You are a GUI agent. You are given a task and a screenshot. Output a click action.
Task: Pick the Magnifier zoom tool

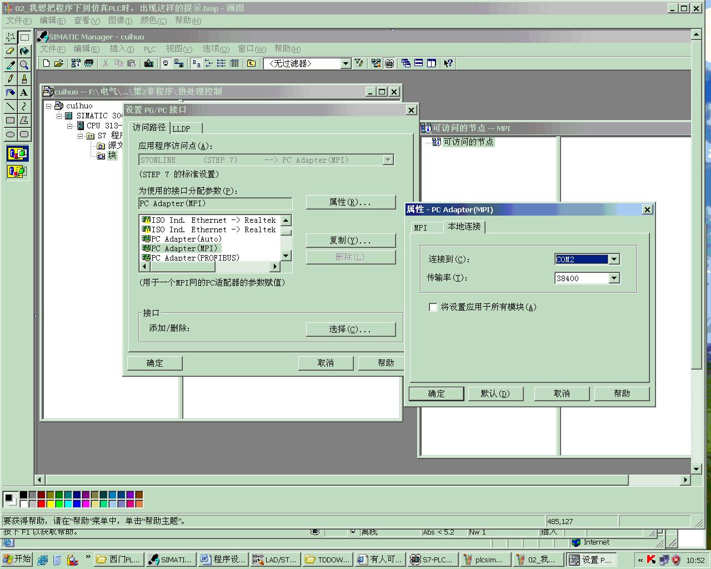click(24, 65)
